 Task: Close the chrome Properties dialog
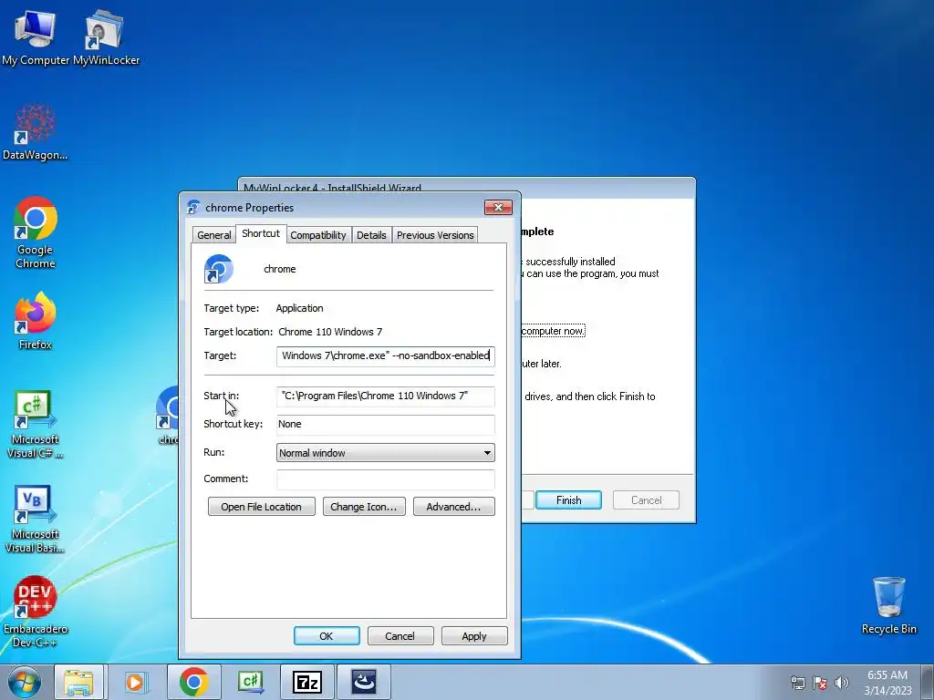(x=498, y=207)
